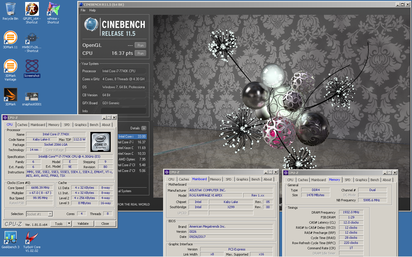The image size is (412, 257).
Task: Click the Core Speed 6698.39 MHz value
Action: [40, 188]
